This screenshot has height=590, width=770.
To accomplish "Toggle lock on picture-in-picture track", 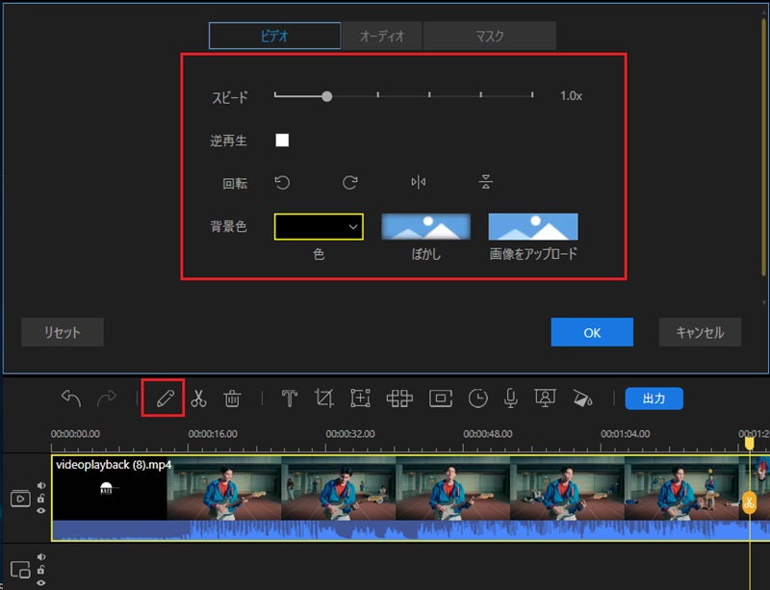I will 41,570.
